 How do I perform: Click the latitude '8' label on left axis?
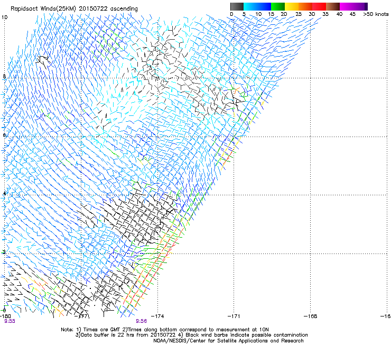coord(4,76)
